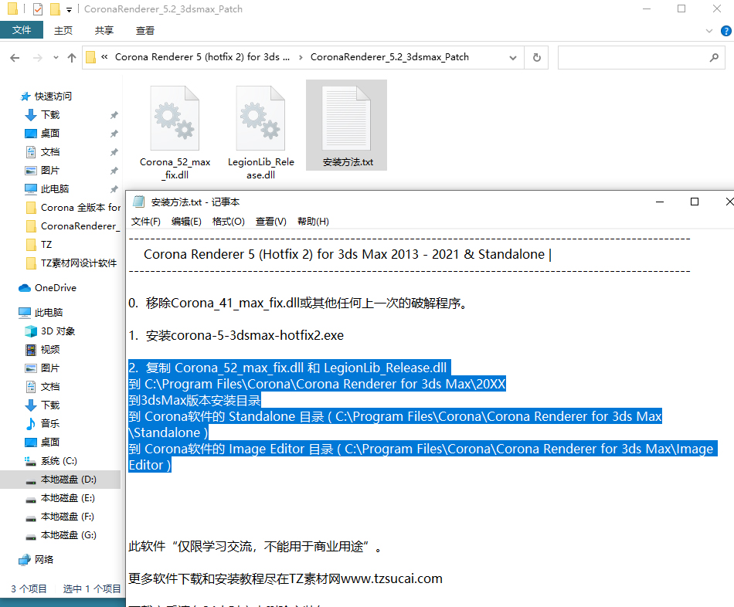Switch to the 查看 ribbon tab
The height and width of the screenshot is (607, 734).
144,31
